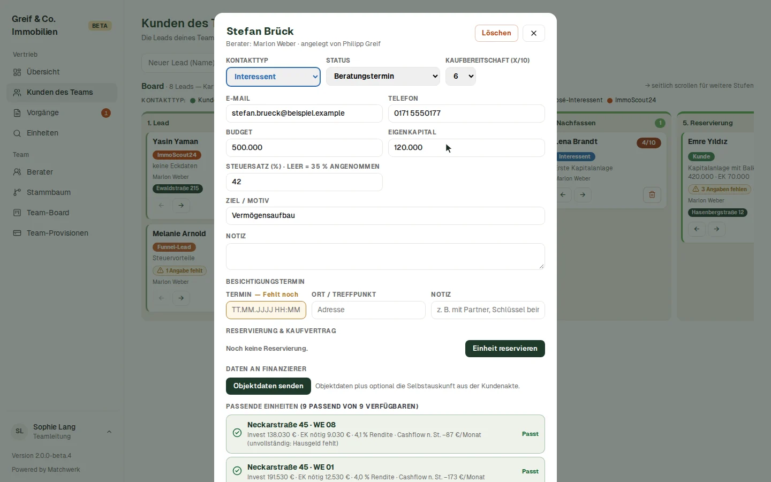
Task: Click the Objektdaten senden button
Action: coord(268,386)
